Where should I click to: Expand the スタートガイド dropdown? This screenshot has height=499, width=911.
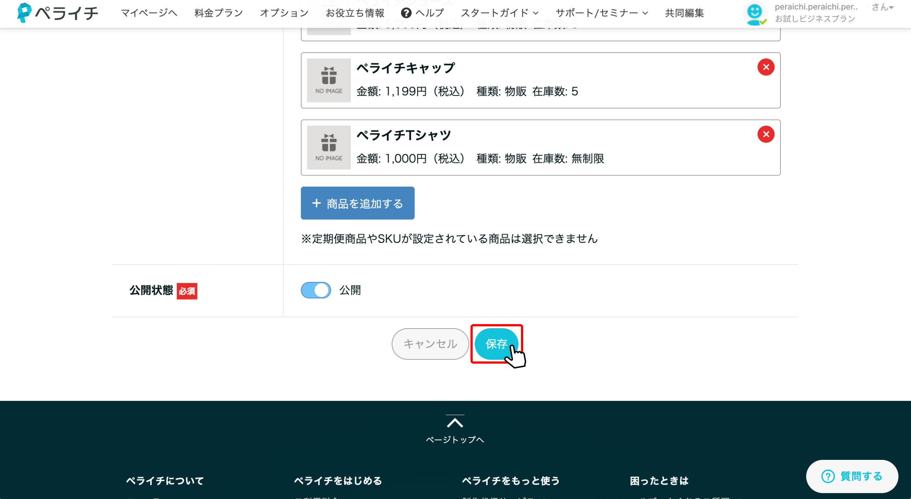pos(499,13)
